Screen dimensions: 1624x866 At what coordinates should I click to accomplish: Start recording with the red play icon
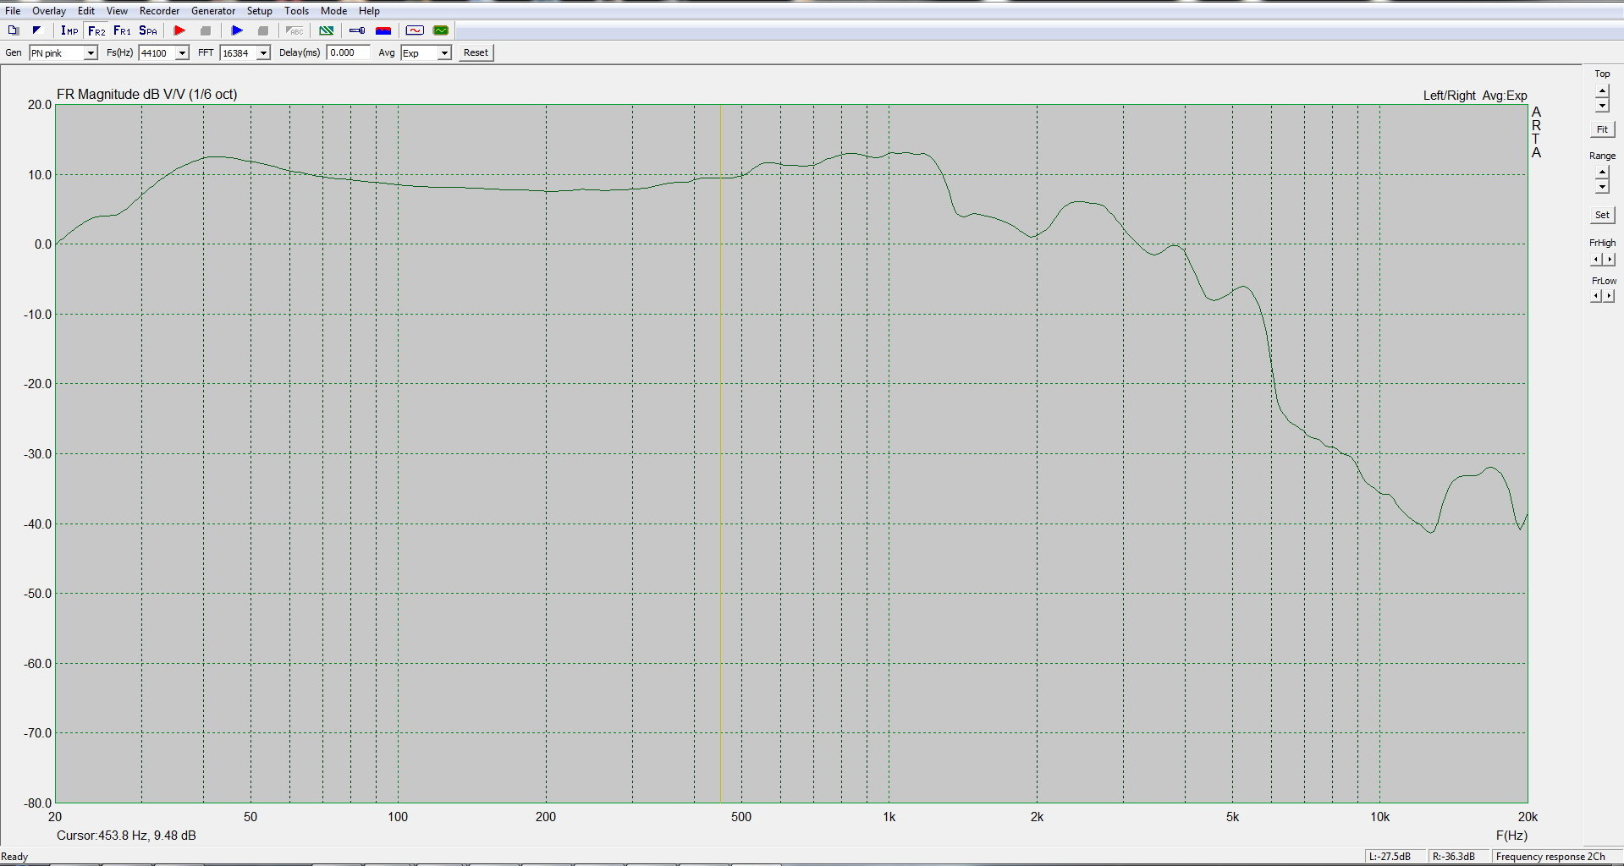pyautogui.click(x=179, y=30)
